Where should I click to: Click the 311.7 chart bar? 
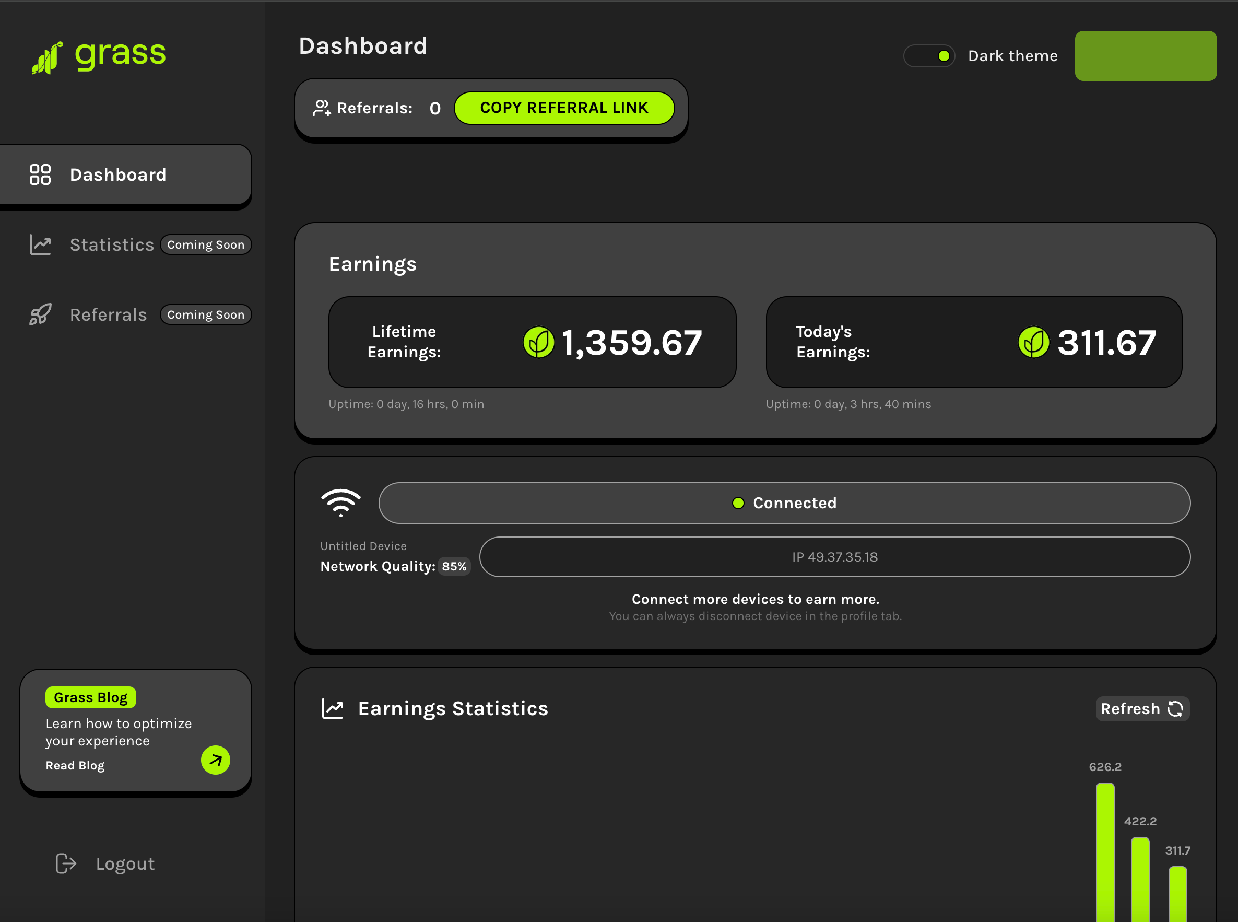1177,894
